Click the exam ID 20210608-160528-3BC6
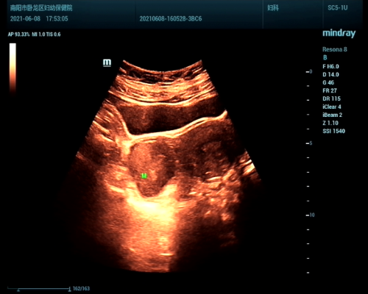 (x=171, y=19)
